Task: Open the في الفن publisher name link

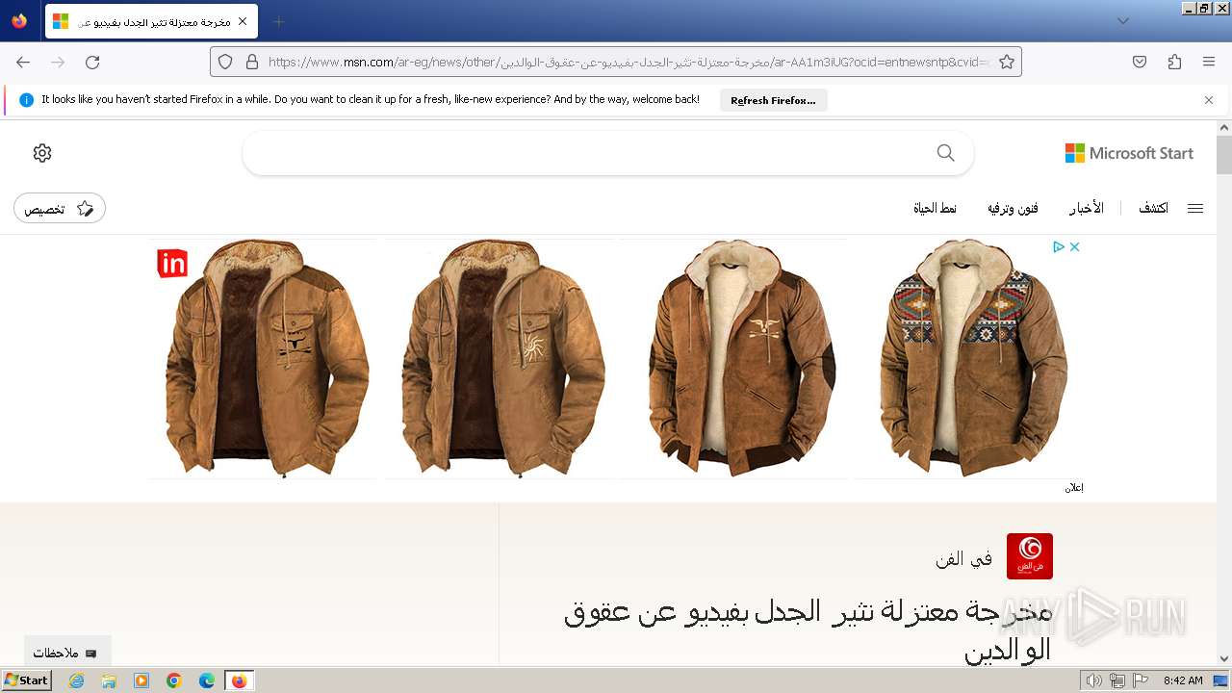Action: 963,558
